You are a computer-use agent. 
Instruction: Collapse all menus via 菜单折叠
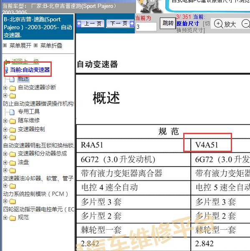51,46
